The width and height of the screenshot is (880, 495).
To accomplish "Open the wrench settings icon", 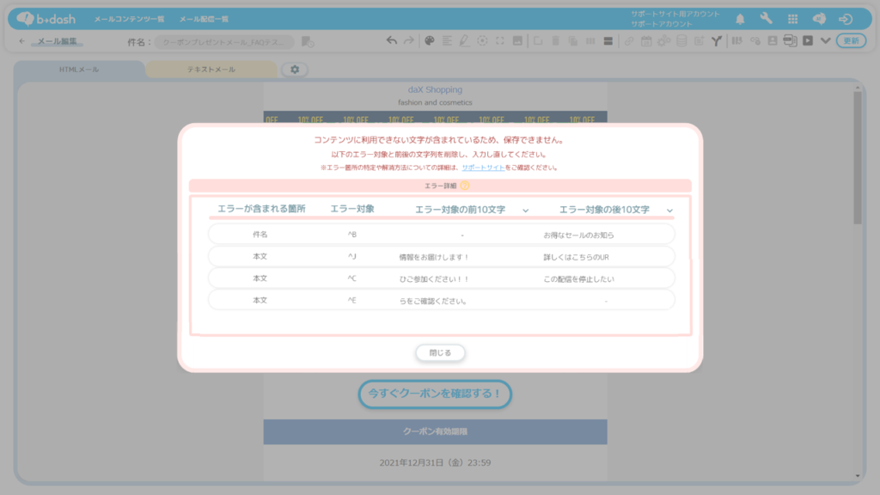I will pyautogui.click(x=766, y=19).
